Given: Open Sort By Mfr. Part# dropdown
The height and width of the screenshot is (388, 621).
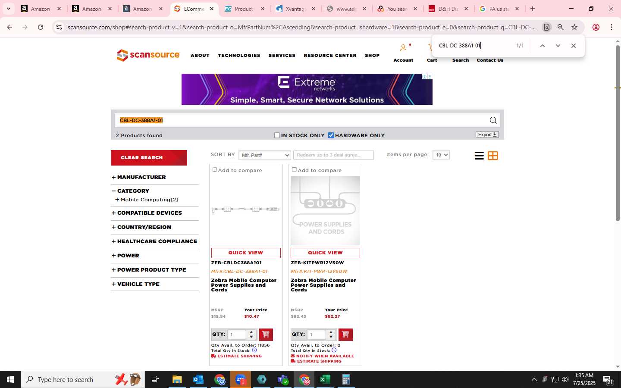Looking at the screenshot, I should (265, 155).
